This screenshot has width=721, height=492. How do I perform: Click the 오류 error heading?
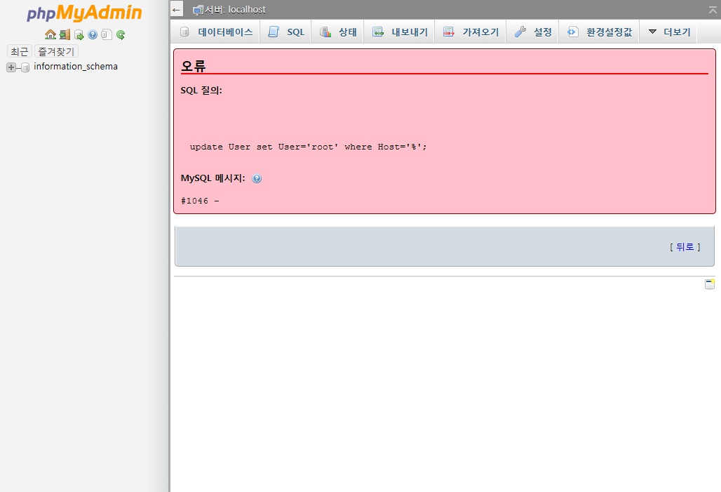[x=193, y=66]
